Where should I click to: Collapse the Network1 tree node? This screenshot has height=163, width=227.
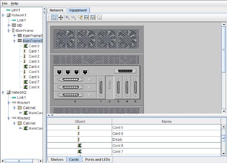(x=3, y=15)
